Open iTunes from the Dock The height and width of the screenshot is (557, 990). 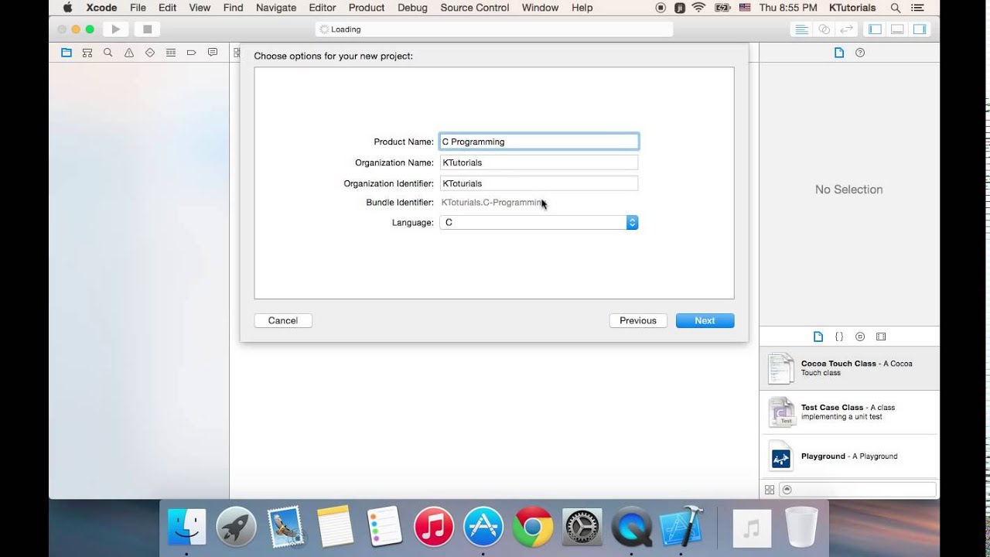point(434,527)
